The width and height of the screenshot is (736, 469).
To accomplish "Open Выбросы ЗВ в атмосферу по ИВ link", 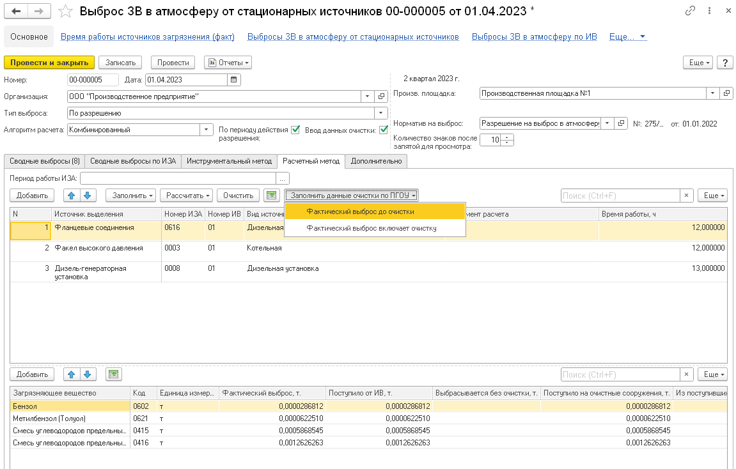I will pyautogui.click(x=534, y=37).
